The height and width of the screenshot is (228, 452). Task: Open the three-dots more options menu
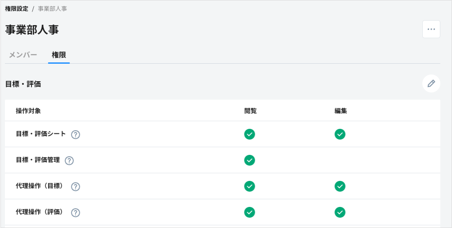(431, 29)
